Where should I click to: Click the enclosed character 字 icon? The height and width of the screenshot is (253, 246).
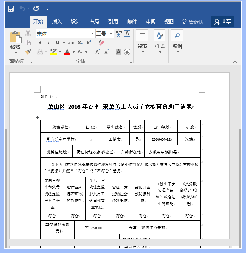click(127, 52)
